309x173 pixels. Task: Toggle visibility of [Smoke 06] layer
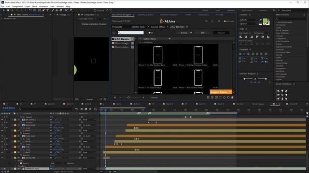2,158
